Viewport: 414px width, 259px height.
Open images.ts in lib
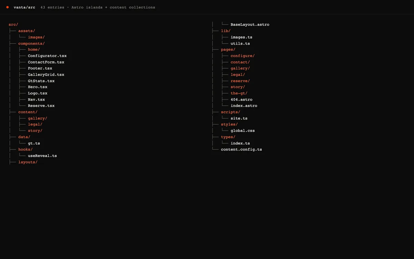[241, 37]
